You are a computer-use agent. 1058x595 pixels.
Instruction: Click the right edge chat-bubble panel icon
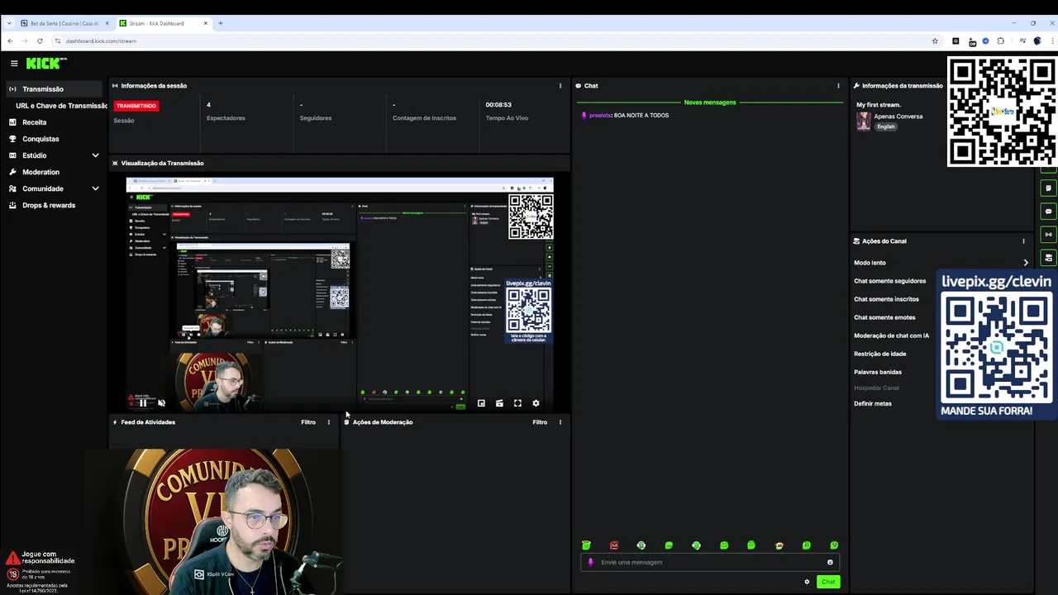1049,212
